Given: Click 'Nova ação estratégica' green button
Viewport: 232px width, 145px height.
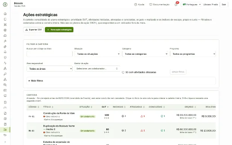Looking at the screenshot, I should (59, 30).
